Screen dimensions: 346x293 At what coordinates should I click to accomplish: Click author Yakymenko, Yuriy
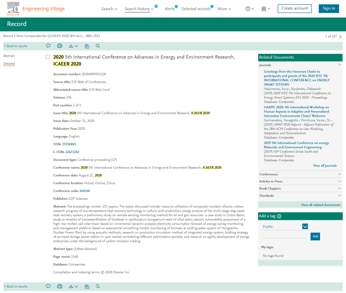click(x=276, y=89)
